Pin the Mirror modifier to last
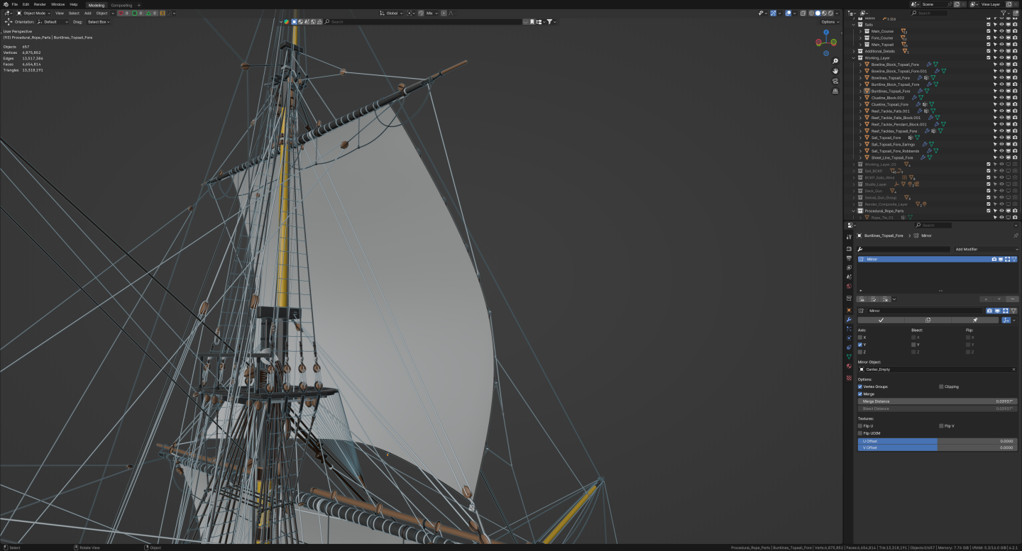The height and width of the screenshot is (551, 1022). pyautogui.click(x=974, y=320)
